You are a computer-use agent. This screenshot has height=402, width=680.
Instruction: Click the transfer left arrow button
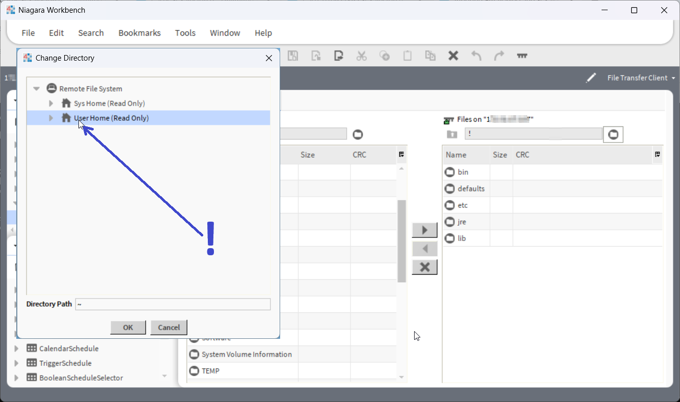click(x=425, y=249)
